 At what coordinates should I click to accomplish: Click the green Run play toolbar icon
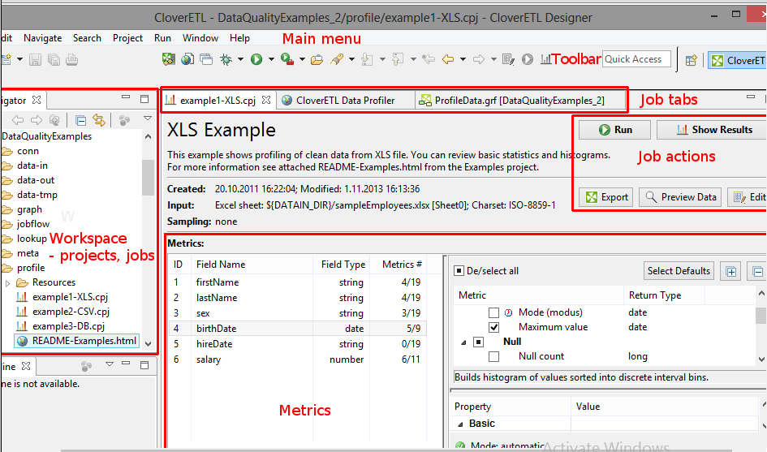pyautogui.click(x=256, y=59)
